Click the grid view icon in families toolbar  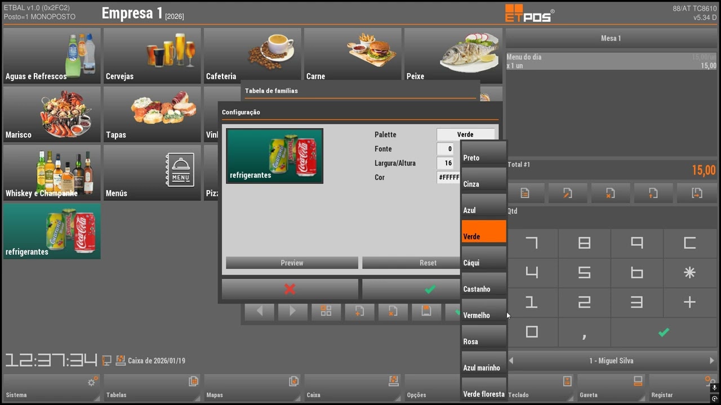tap(326, 311)
